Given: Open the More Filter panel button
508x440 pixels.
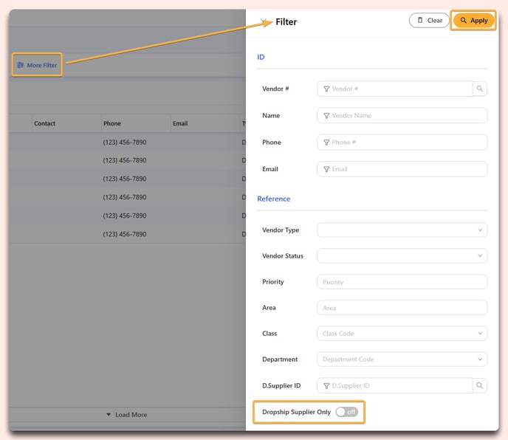Looking at the screenshot, I should click(37, 65).
